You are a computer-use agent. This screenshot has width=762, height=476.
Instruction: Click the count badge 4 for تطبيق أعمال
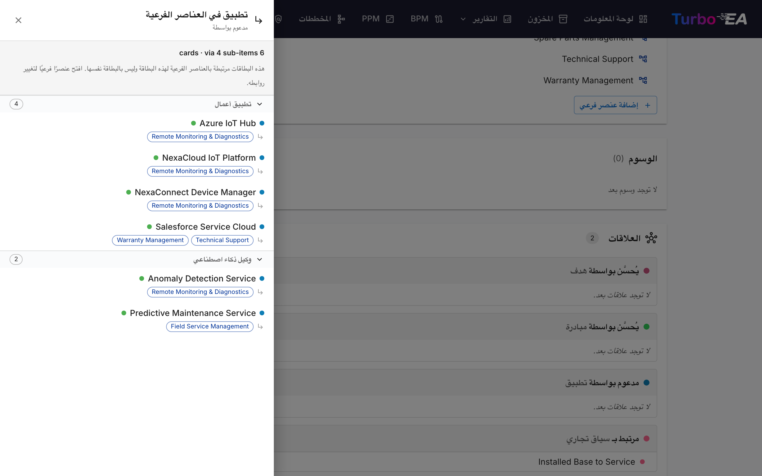[x=16, y=104]
